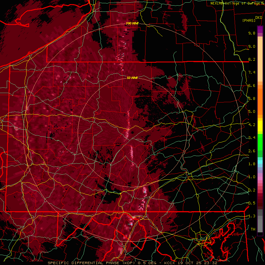Image resolution: width=265 pixels, height=265 pixels.
Task: Pick the light peach segment of the color bar
Action: [260, 61]
